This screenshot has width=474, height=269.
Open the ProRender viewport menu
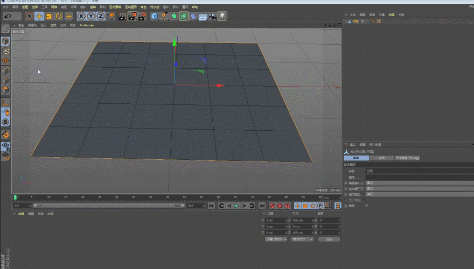pyautogui.click(x=86, y=25)
